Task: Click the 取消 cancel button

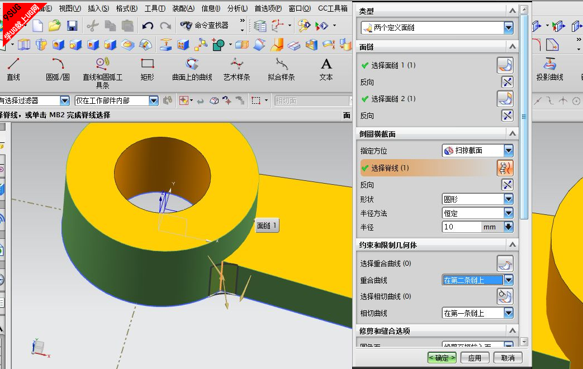Action: coord(508,358)
